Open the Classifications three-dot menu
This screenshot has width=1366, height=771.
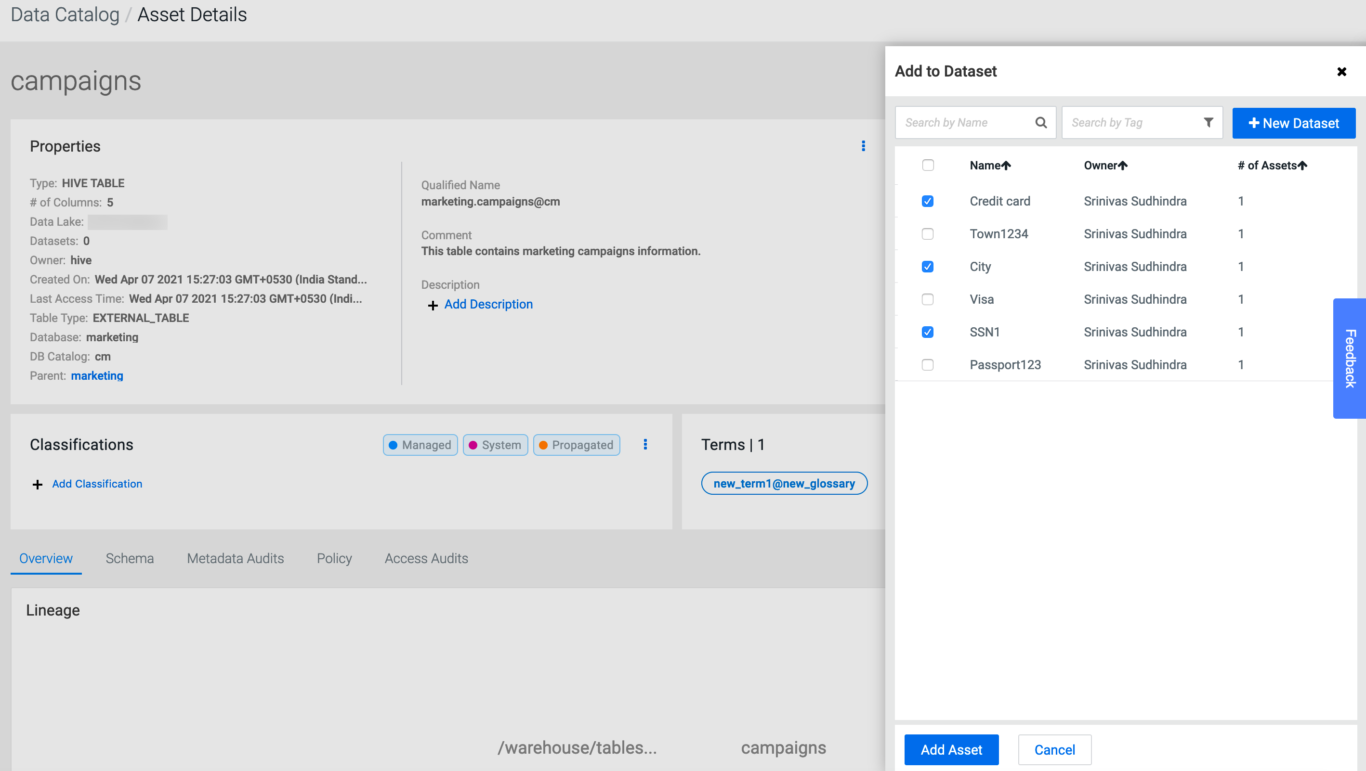[x=645, y=444]
